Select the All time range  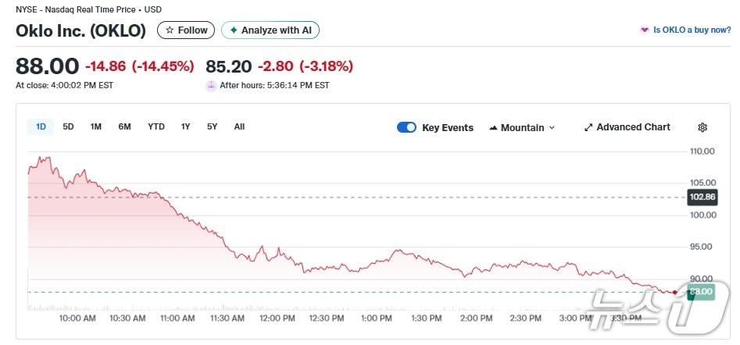pos(239,126)
